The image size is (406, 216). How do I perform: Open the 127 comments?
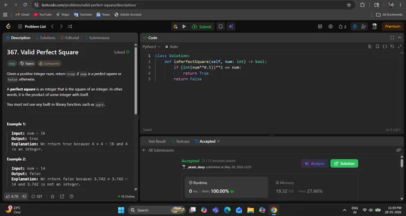tap(37, 196)
